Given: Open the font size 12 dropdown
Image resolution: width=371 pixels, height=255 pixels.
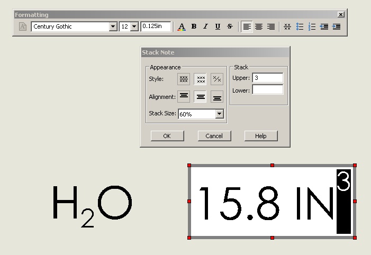Looking at the screenshot, I should click(134, 26).
